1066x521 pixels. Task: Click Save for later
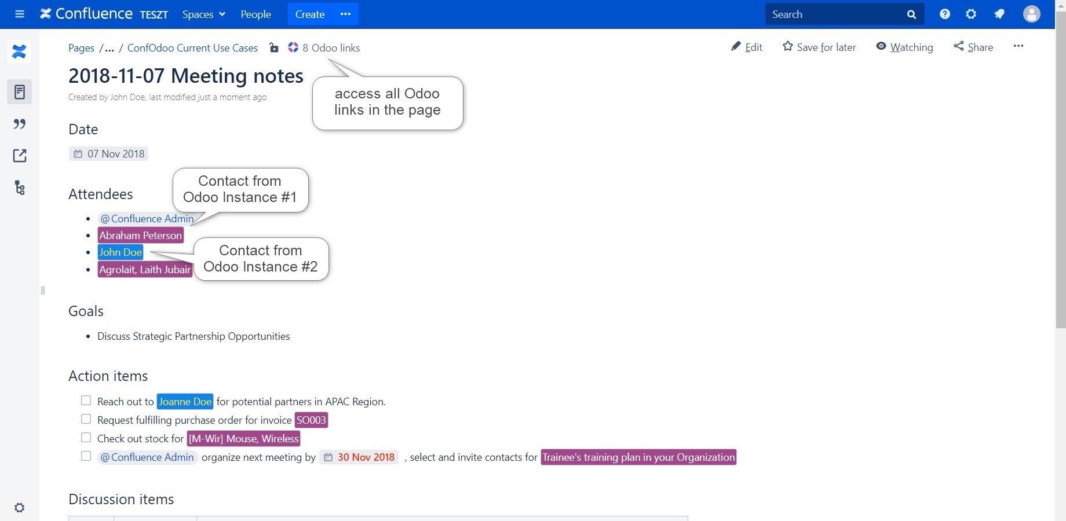(819, 47)
